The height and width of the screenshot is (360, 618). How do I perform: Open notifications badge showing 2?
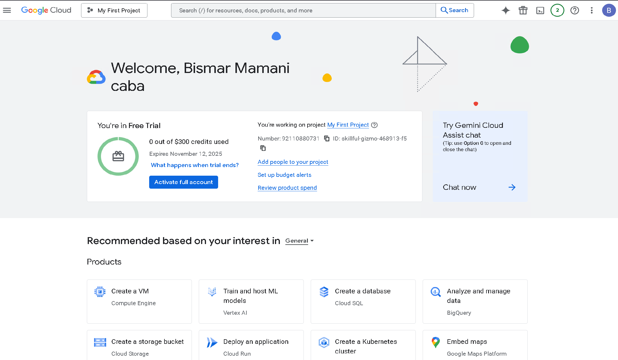[x=557, y=10]
